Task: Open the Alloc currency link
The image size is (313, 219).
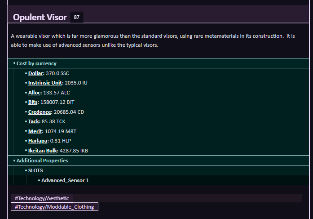Action: pyautogui.click(x=34, y=93)
